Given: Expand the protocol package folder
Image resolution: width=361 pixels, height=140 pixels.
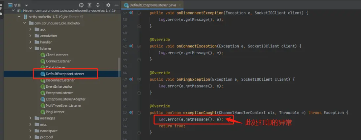Looking at the screenshot, I should [30, 137].
